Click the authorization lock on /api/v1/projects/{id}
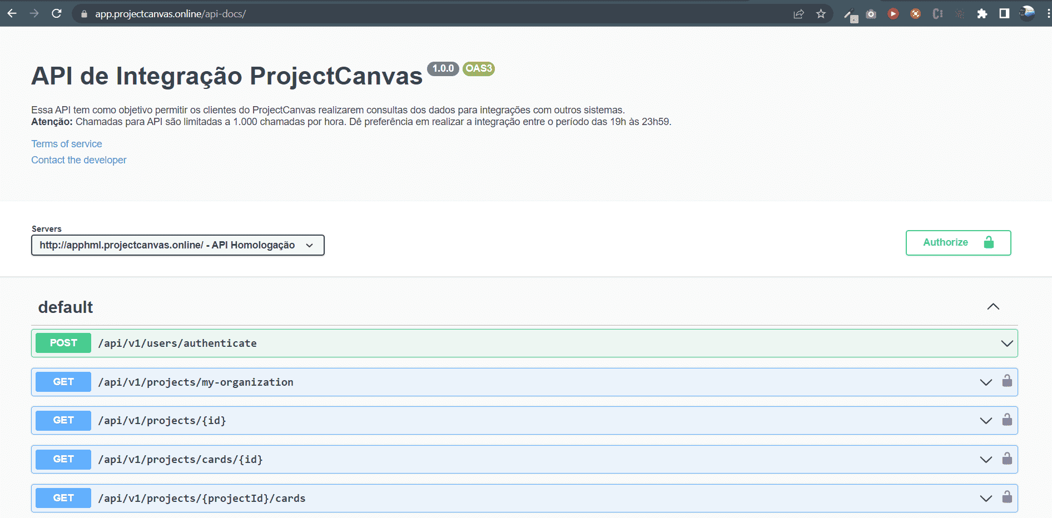This screenshot has width=1052, height=518. click(1007, 420)
